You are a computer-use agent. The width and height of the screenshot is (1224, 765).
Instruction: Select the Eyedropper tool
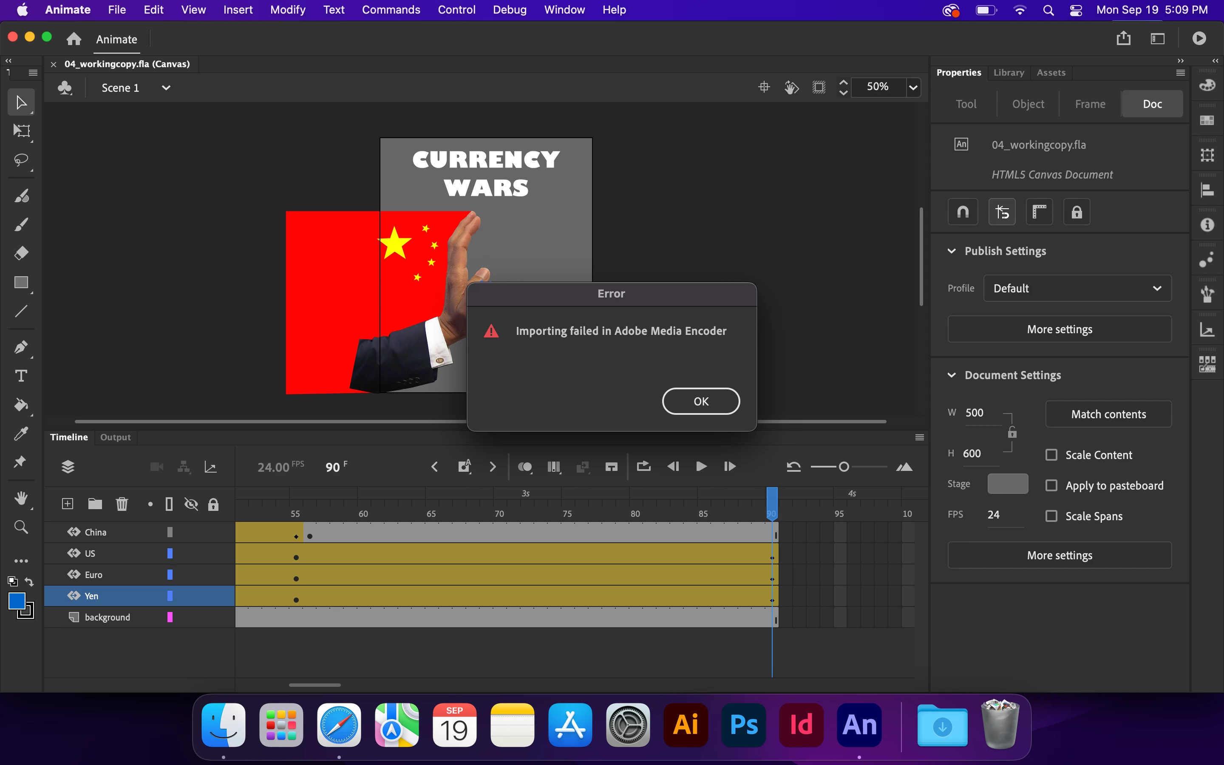coord(21,433)
